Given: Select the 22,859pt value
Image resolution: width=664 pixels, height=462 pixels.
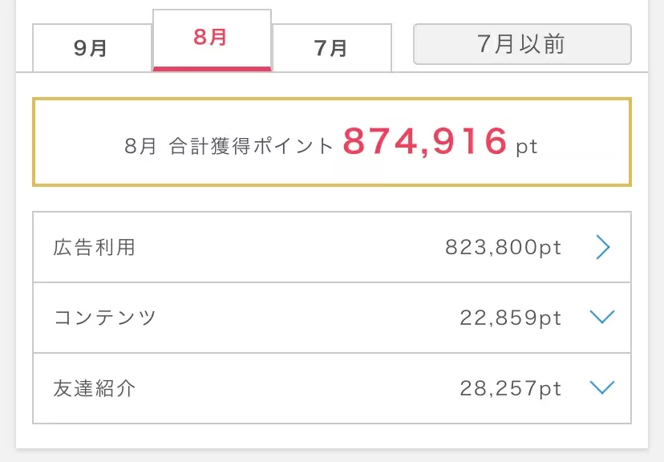Looking at the screenshot, I should [511, 318].
